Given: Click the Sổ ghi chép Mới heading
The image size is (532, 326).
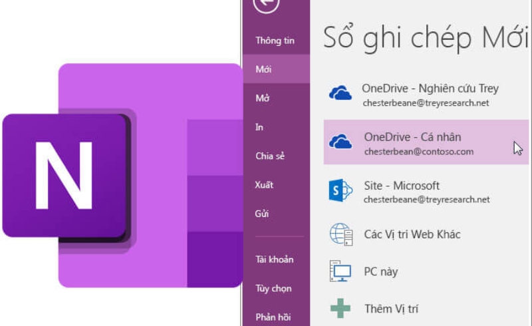Looking at the screenshot, I should pos(426,38).
